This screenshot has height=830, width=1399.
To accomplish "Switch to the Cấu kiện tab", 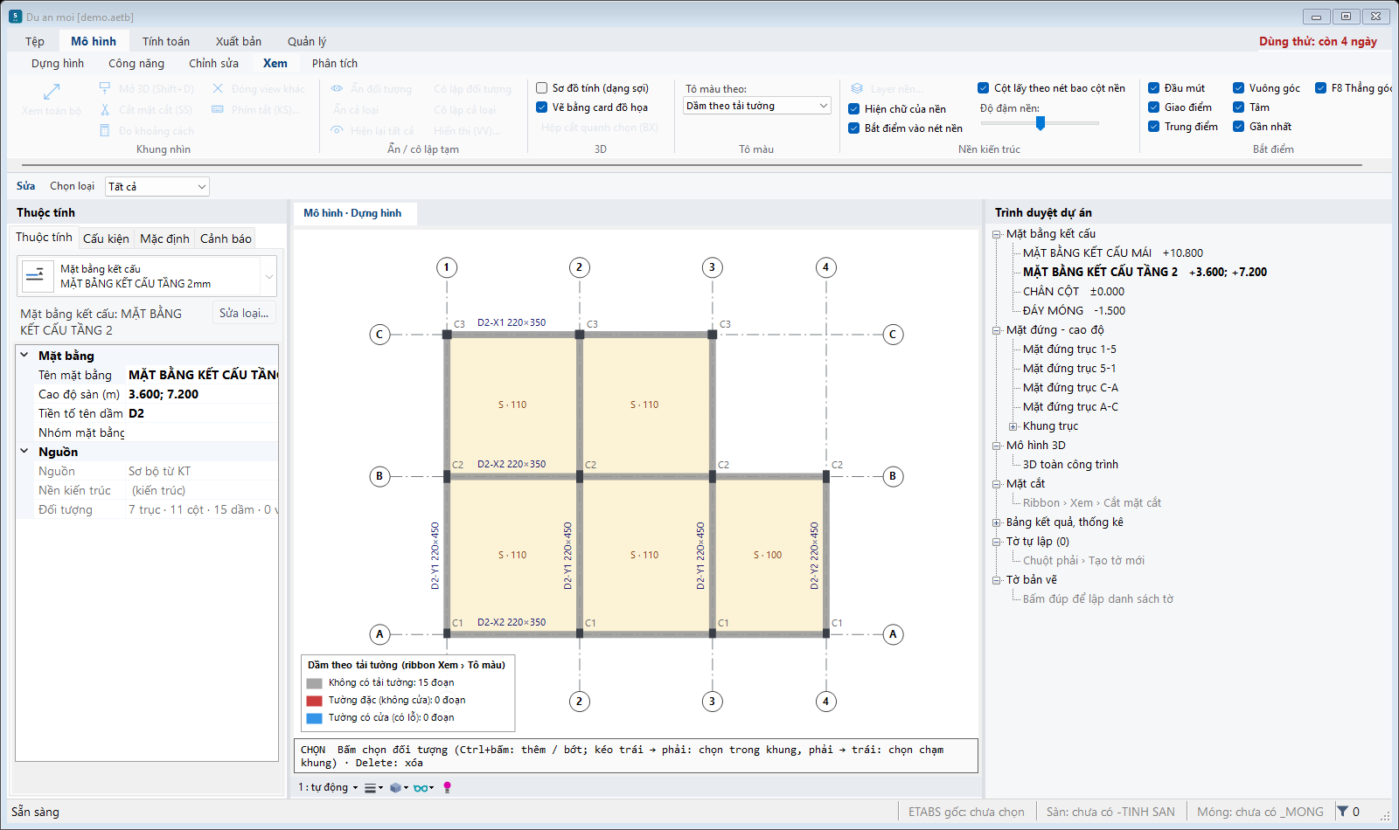I will [x=106, y=239].
